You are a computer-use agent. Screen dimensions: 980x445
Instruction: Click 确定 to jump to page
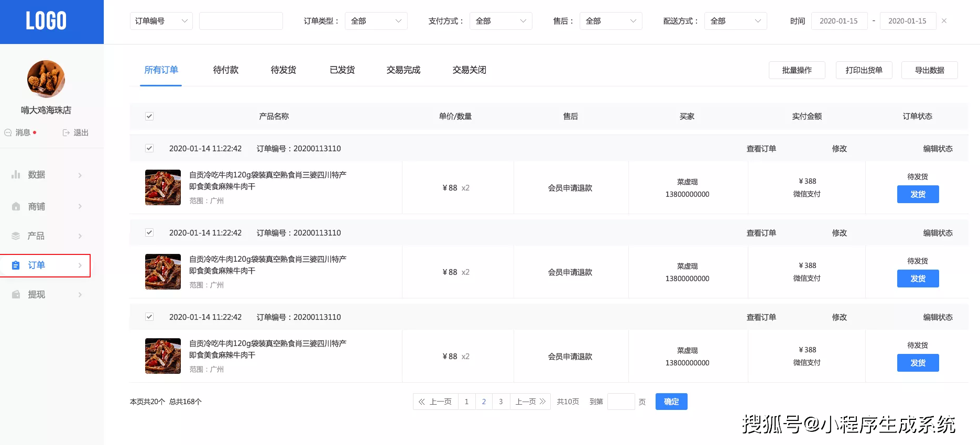(x=671, y=402)
